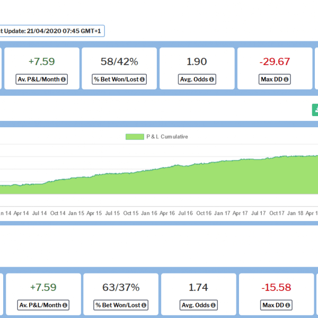Viewport: 318px width, 318px height.
Task: Click the P & L Cumulative legend label
Action: (x=167, y=137)
